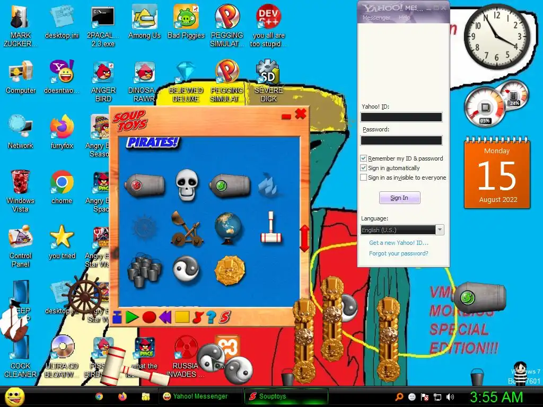Click the yellow stop square in Soup Toys
The image size is (543, 407).
pos(182,317)
